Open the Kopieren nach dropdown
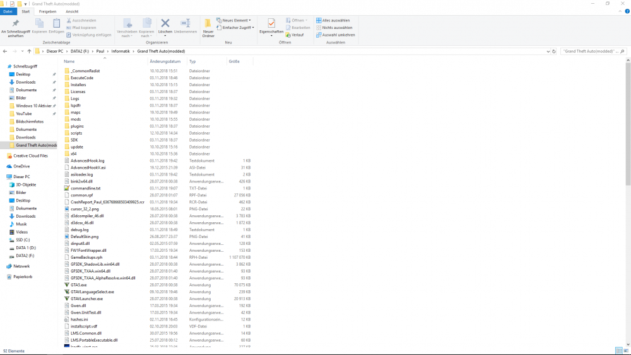 click(x=146, y=28)
